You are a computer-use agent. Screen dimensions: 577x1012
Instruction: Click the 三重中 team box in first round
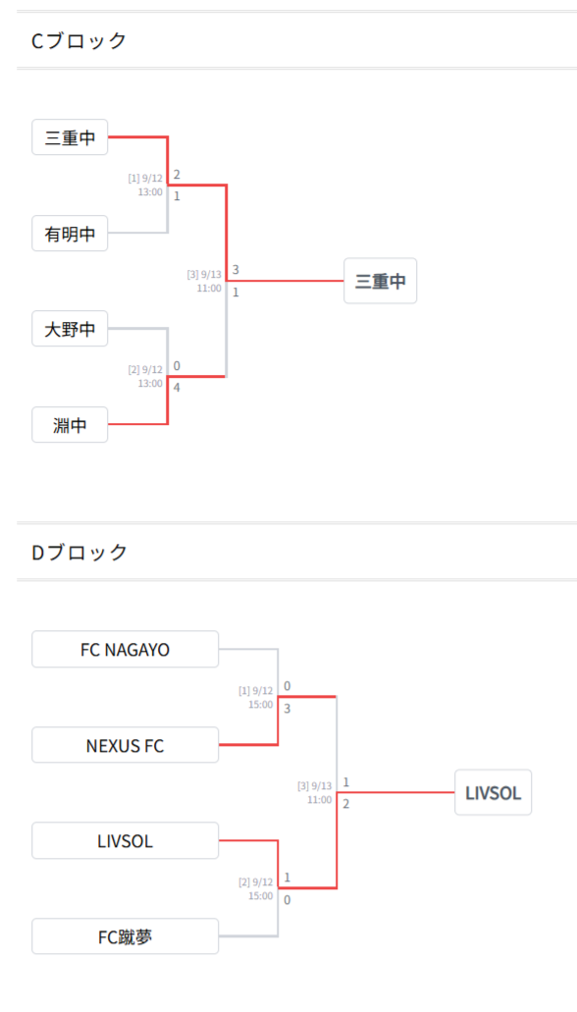click(70, 136)
